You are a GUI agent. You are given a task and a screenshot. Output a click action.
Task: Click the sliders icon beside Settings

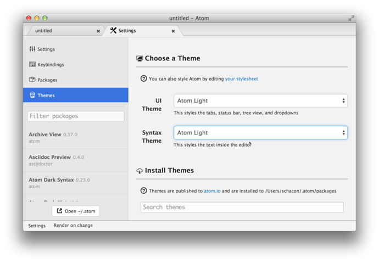(x=32, y=49)
